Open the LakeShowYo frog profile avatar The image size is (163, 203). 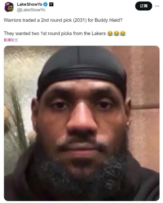click(x=9, y=7)
